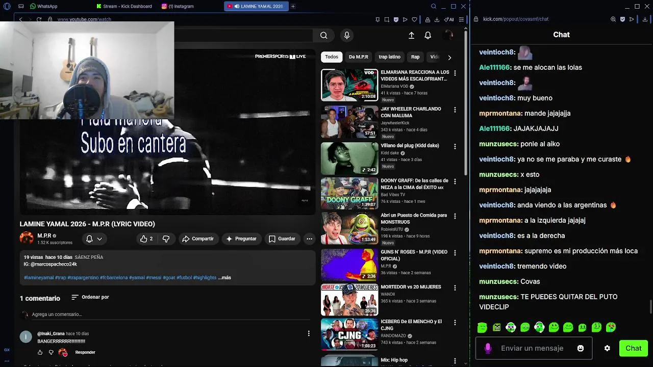Image resolution: width=653 pixels, height=367 pixels.
Task: Open YouTube notifications bell
Action: tap(428, 35)
